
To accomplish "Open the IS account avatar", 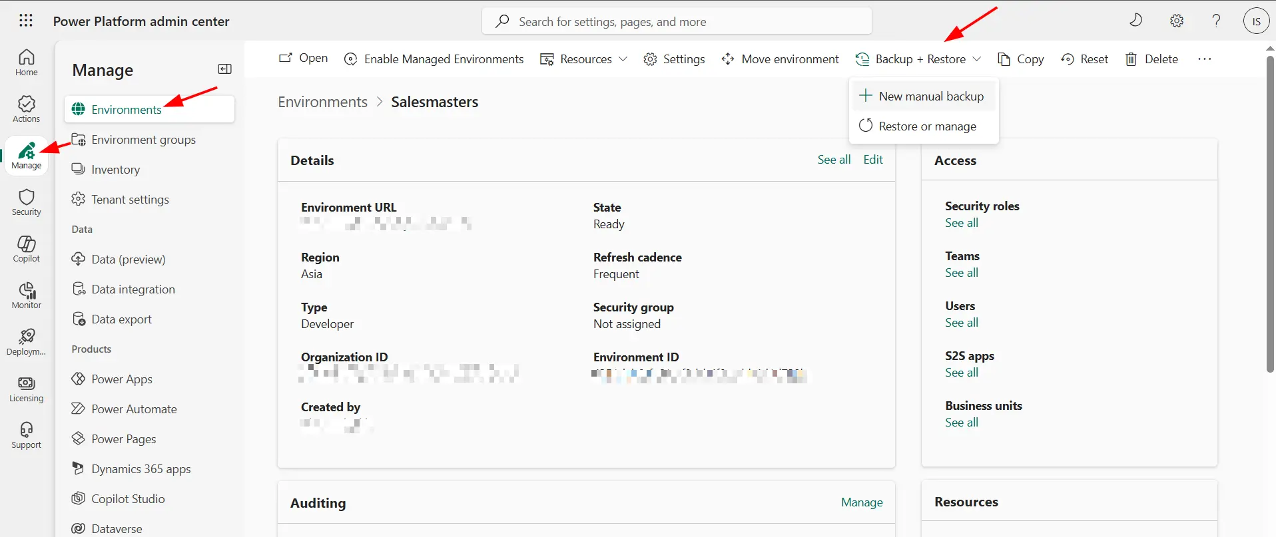I will (x=1256, y=21).
